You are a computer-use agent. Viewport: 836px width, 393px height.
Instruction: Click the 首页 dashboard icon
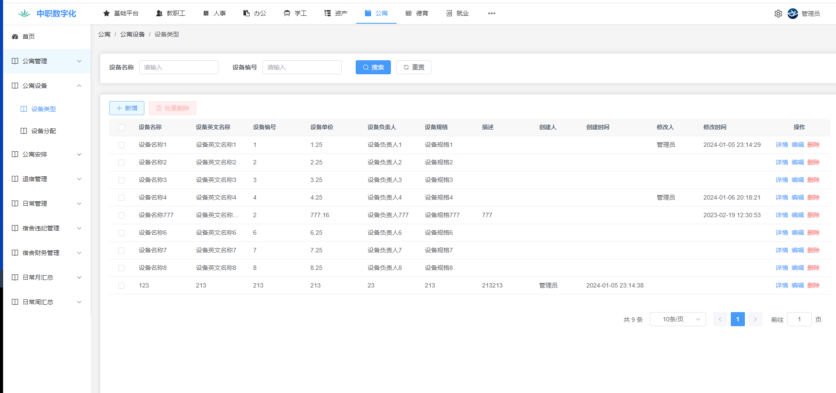pos(15,36)
